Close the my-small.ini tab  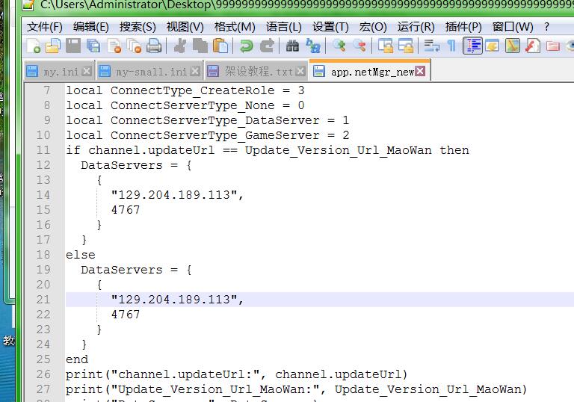195,71
